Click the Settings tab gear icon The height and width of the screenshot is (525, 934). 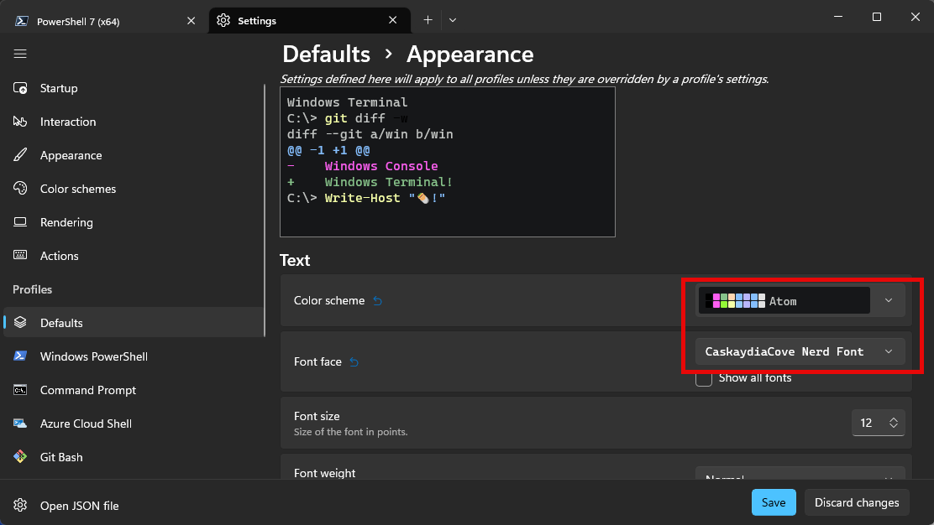223,20
